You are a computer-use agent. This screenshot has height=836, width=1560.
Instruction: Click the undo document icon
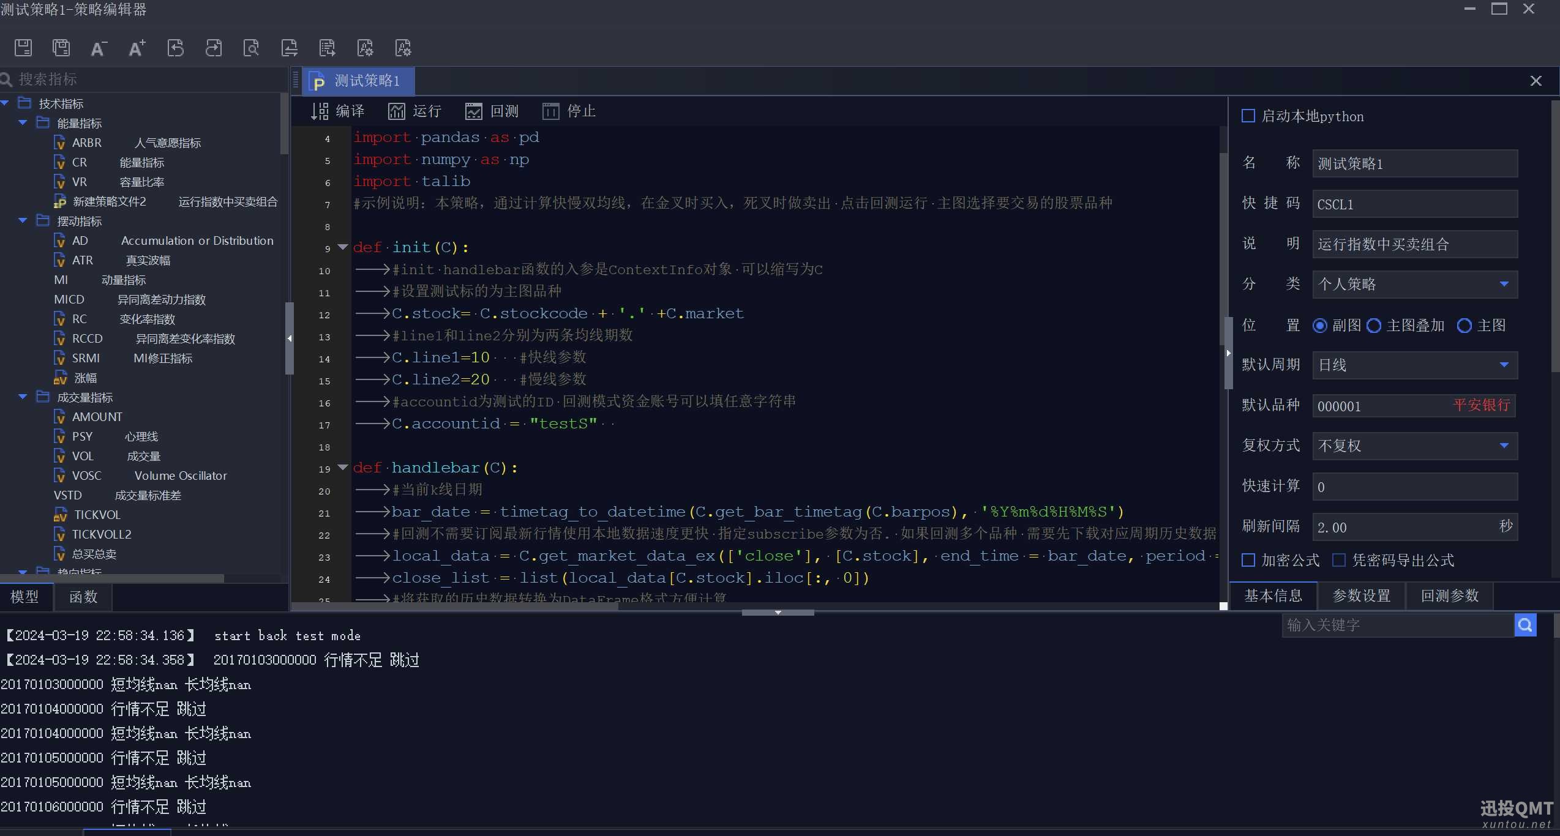pyautogui.click(x=176, y=48)
